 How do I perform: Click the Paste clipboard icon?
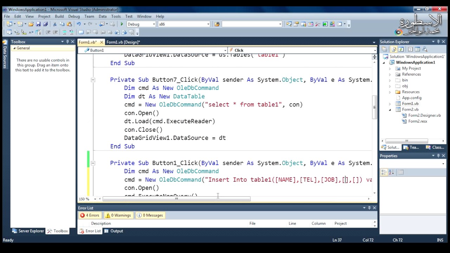pyautogui.click(x=69, y=24)
